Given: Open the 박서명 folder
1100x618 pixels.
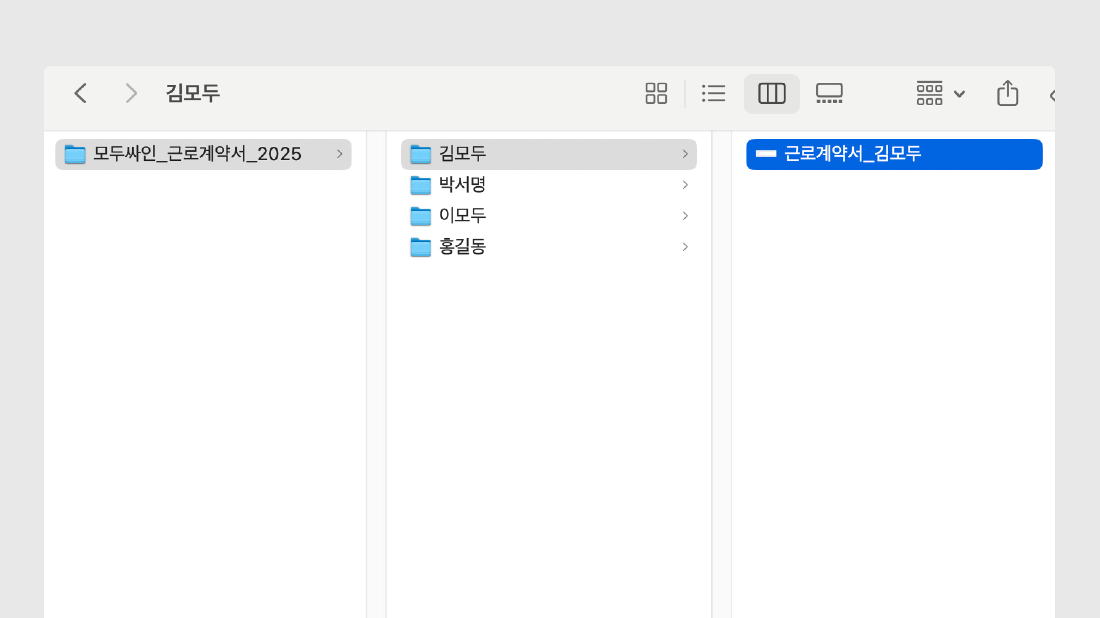Looking at the screenshot, I should [x=462, y=185].
